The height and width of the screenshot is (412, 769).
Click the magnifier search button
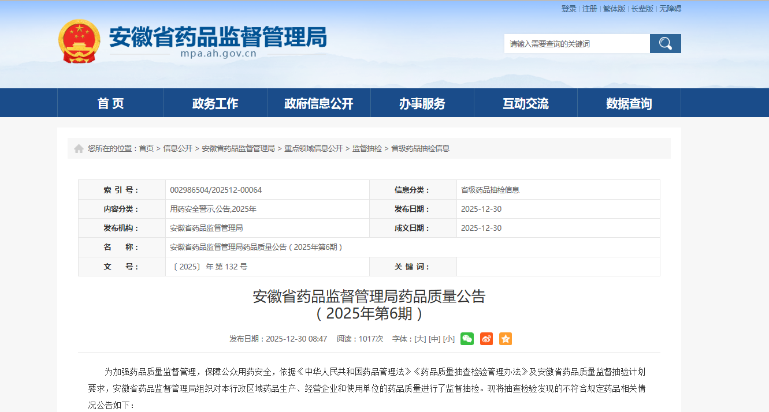[x=665, y=44]
